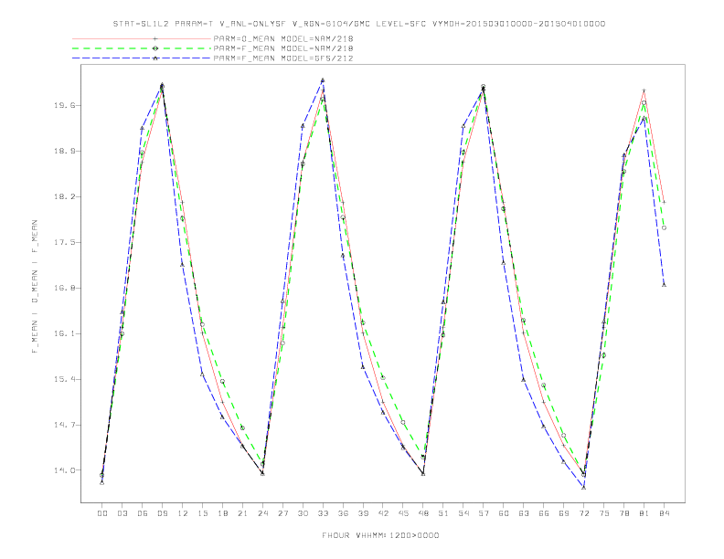This screenshot has width=724, height=559.
Task: Click x-axis tick label 75
Action: [604, 513]
